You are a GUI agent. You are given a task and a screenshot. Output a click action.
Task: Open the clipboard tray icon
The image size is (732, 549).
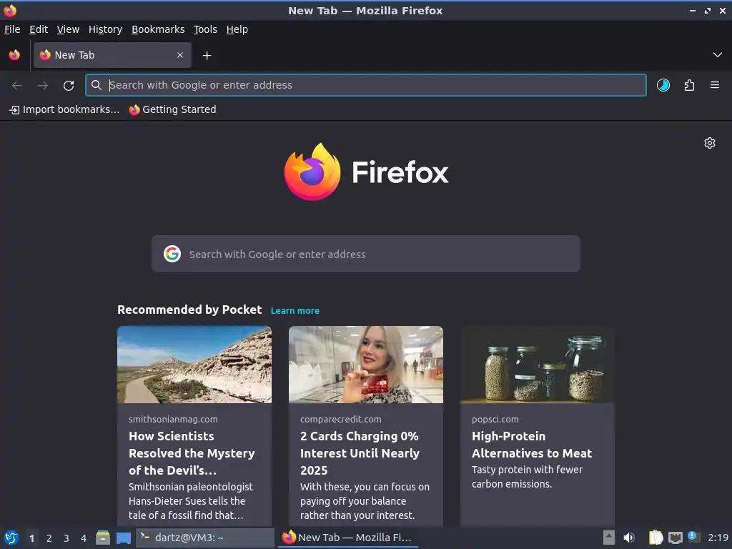tap(656, 538)
